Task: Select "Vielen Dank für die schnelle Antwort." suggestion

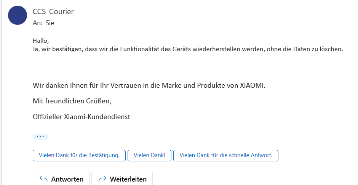Action: pos(225,156)
